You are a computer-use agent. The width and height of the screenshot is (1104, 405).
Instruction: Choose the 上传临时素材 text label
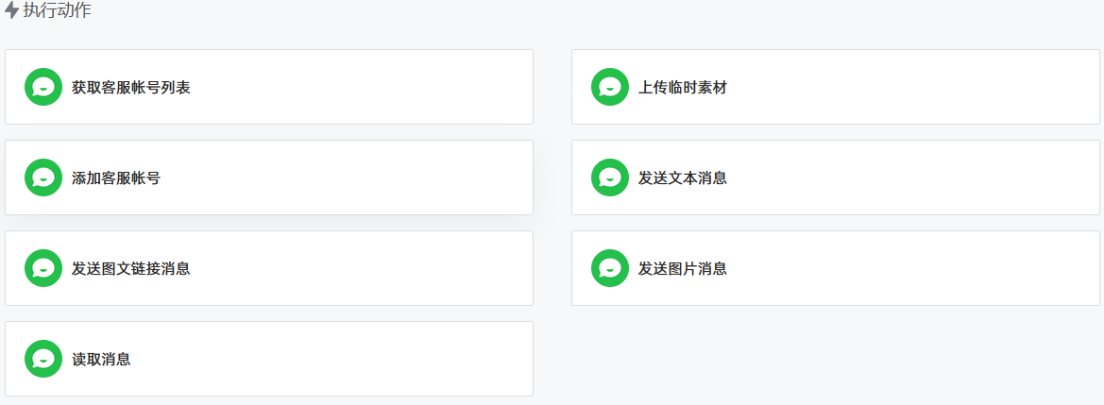click(683, 88)
